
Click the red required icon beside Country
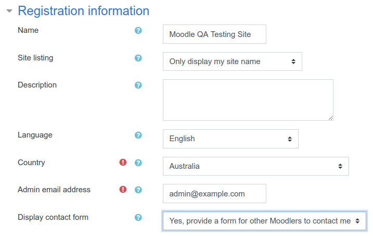click(123, 163)
